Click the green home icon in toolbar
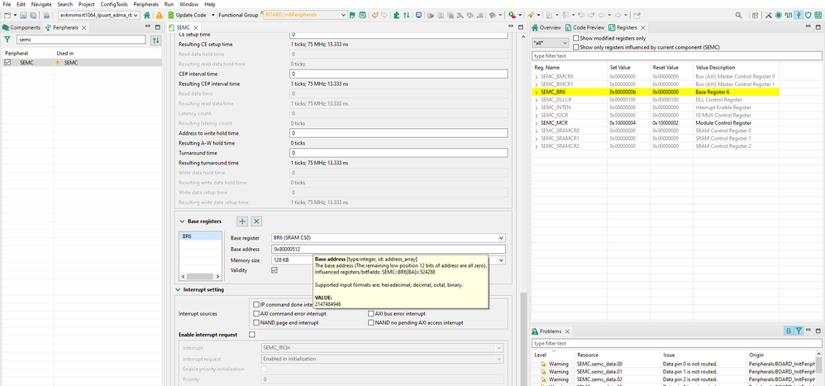The image size is (825, 386). (147, 15)
